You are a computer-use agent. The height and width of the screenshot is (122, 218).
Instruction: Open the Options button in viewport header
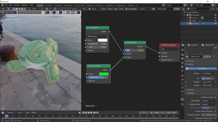(x=76, y=9)
